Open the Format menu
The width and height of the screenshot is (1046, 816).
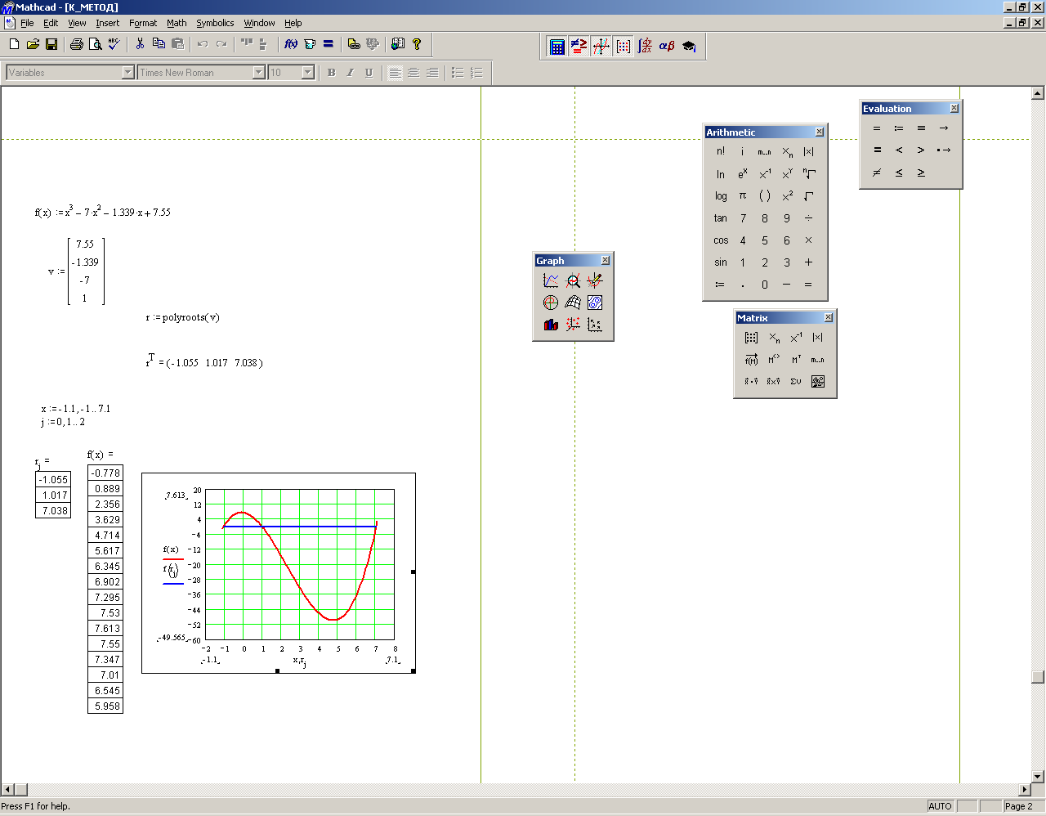(x=143, y=23)
